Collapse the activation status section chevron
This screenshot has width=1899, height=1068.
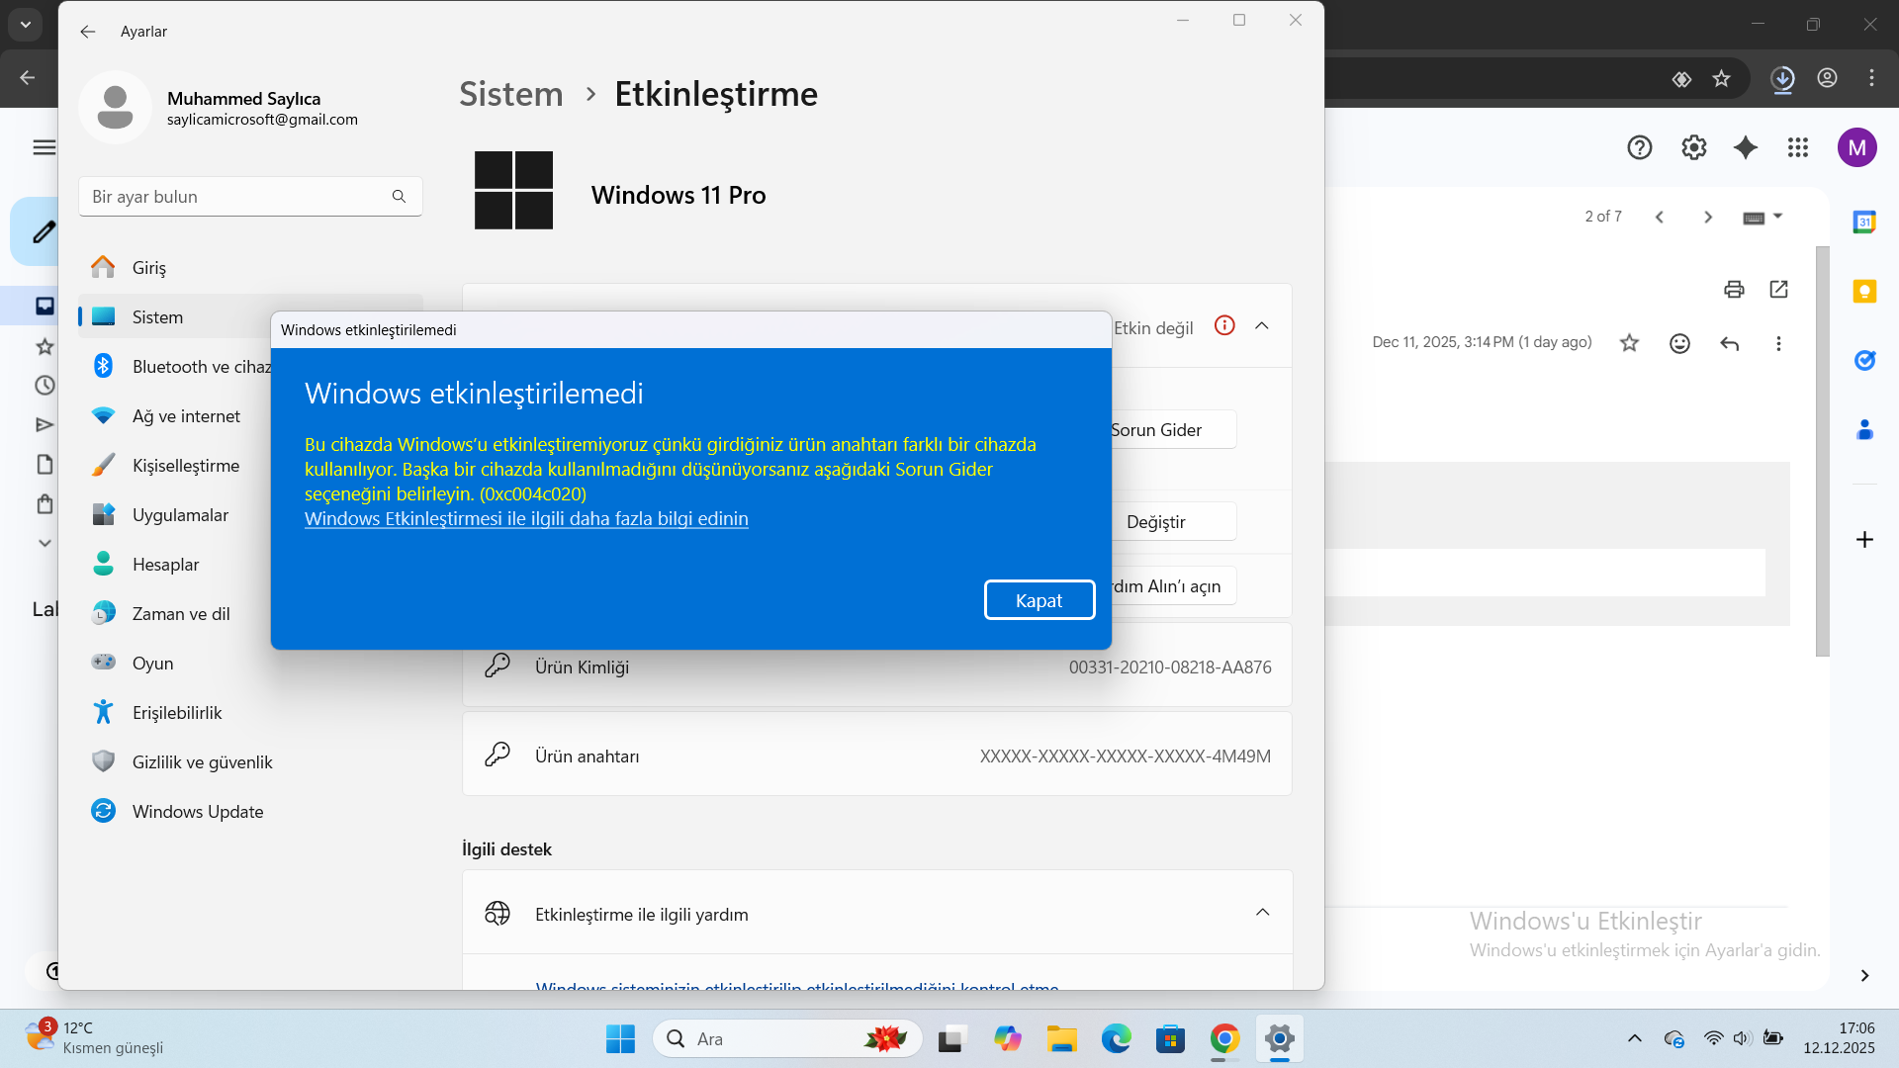pyautogui.click(x=1262, y=326)
